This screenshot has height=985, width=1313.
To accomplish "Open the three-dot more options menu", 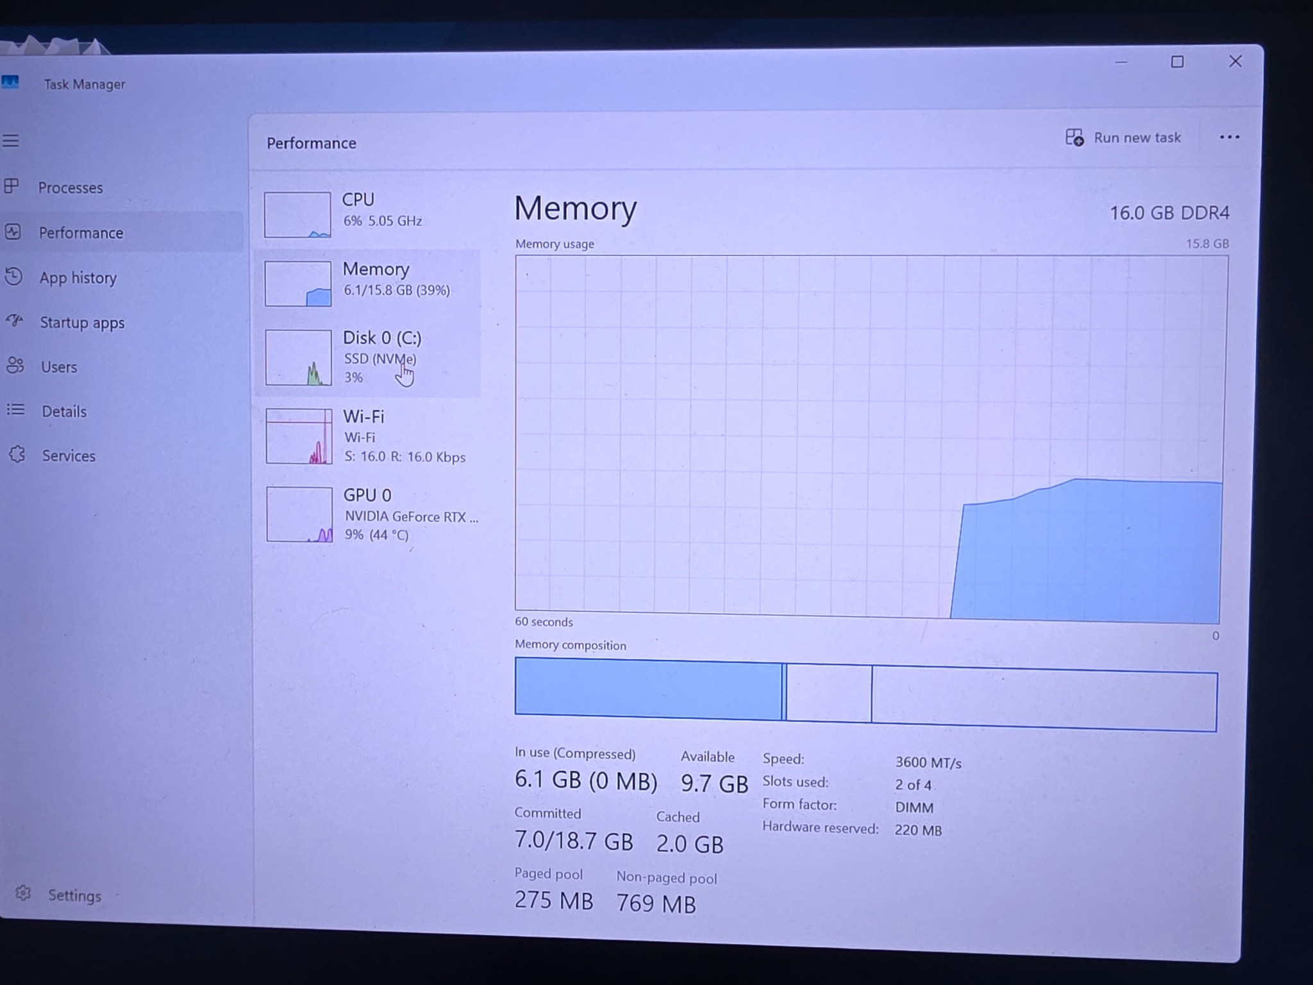I will [1229, 137].
